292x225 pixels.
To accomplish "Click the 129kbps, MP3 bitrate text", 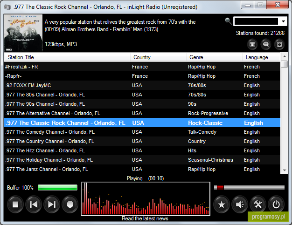I will point(61,44).
